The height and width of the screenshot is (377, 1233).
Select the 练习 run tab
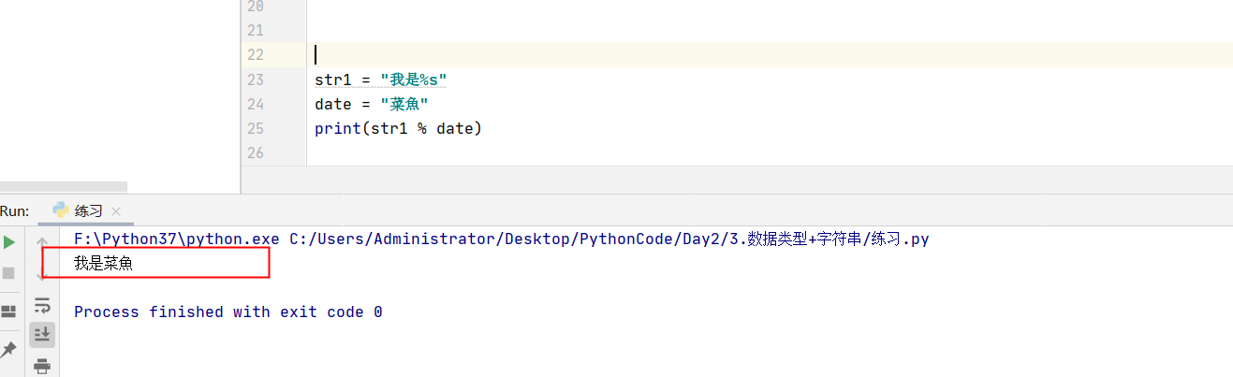point(88,210)
